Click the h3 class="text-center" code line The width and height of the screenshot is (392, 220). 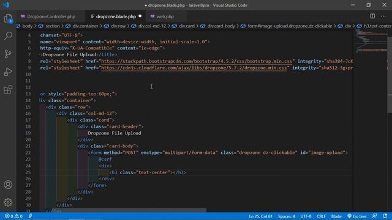coord(148,172)
